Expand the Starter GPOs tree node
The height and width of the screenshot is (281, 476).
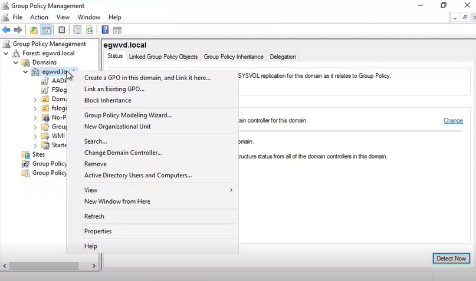click(35, 145)
